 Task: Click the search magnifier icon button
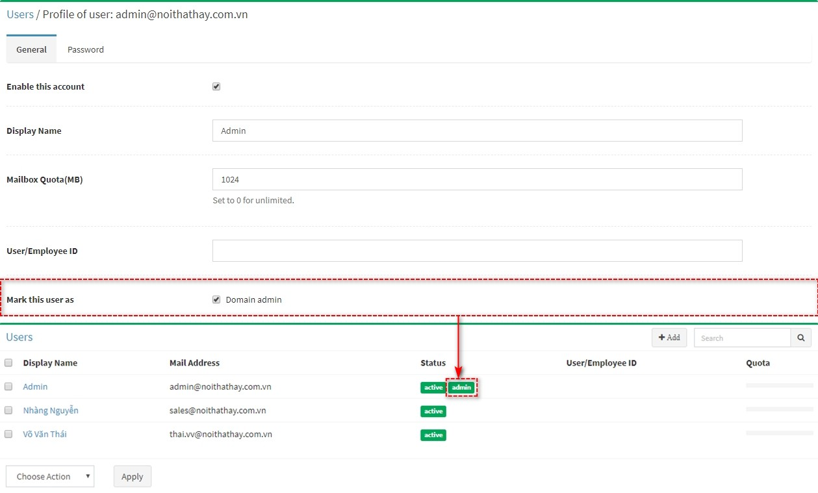click(x=800, y=338)
